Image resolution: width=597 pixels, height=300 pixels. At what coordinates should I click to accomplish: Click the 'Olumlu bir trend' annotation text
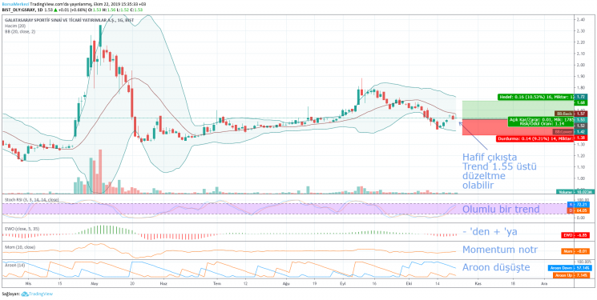[x=500, y=209]
